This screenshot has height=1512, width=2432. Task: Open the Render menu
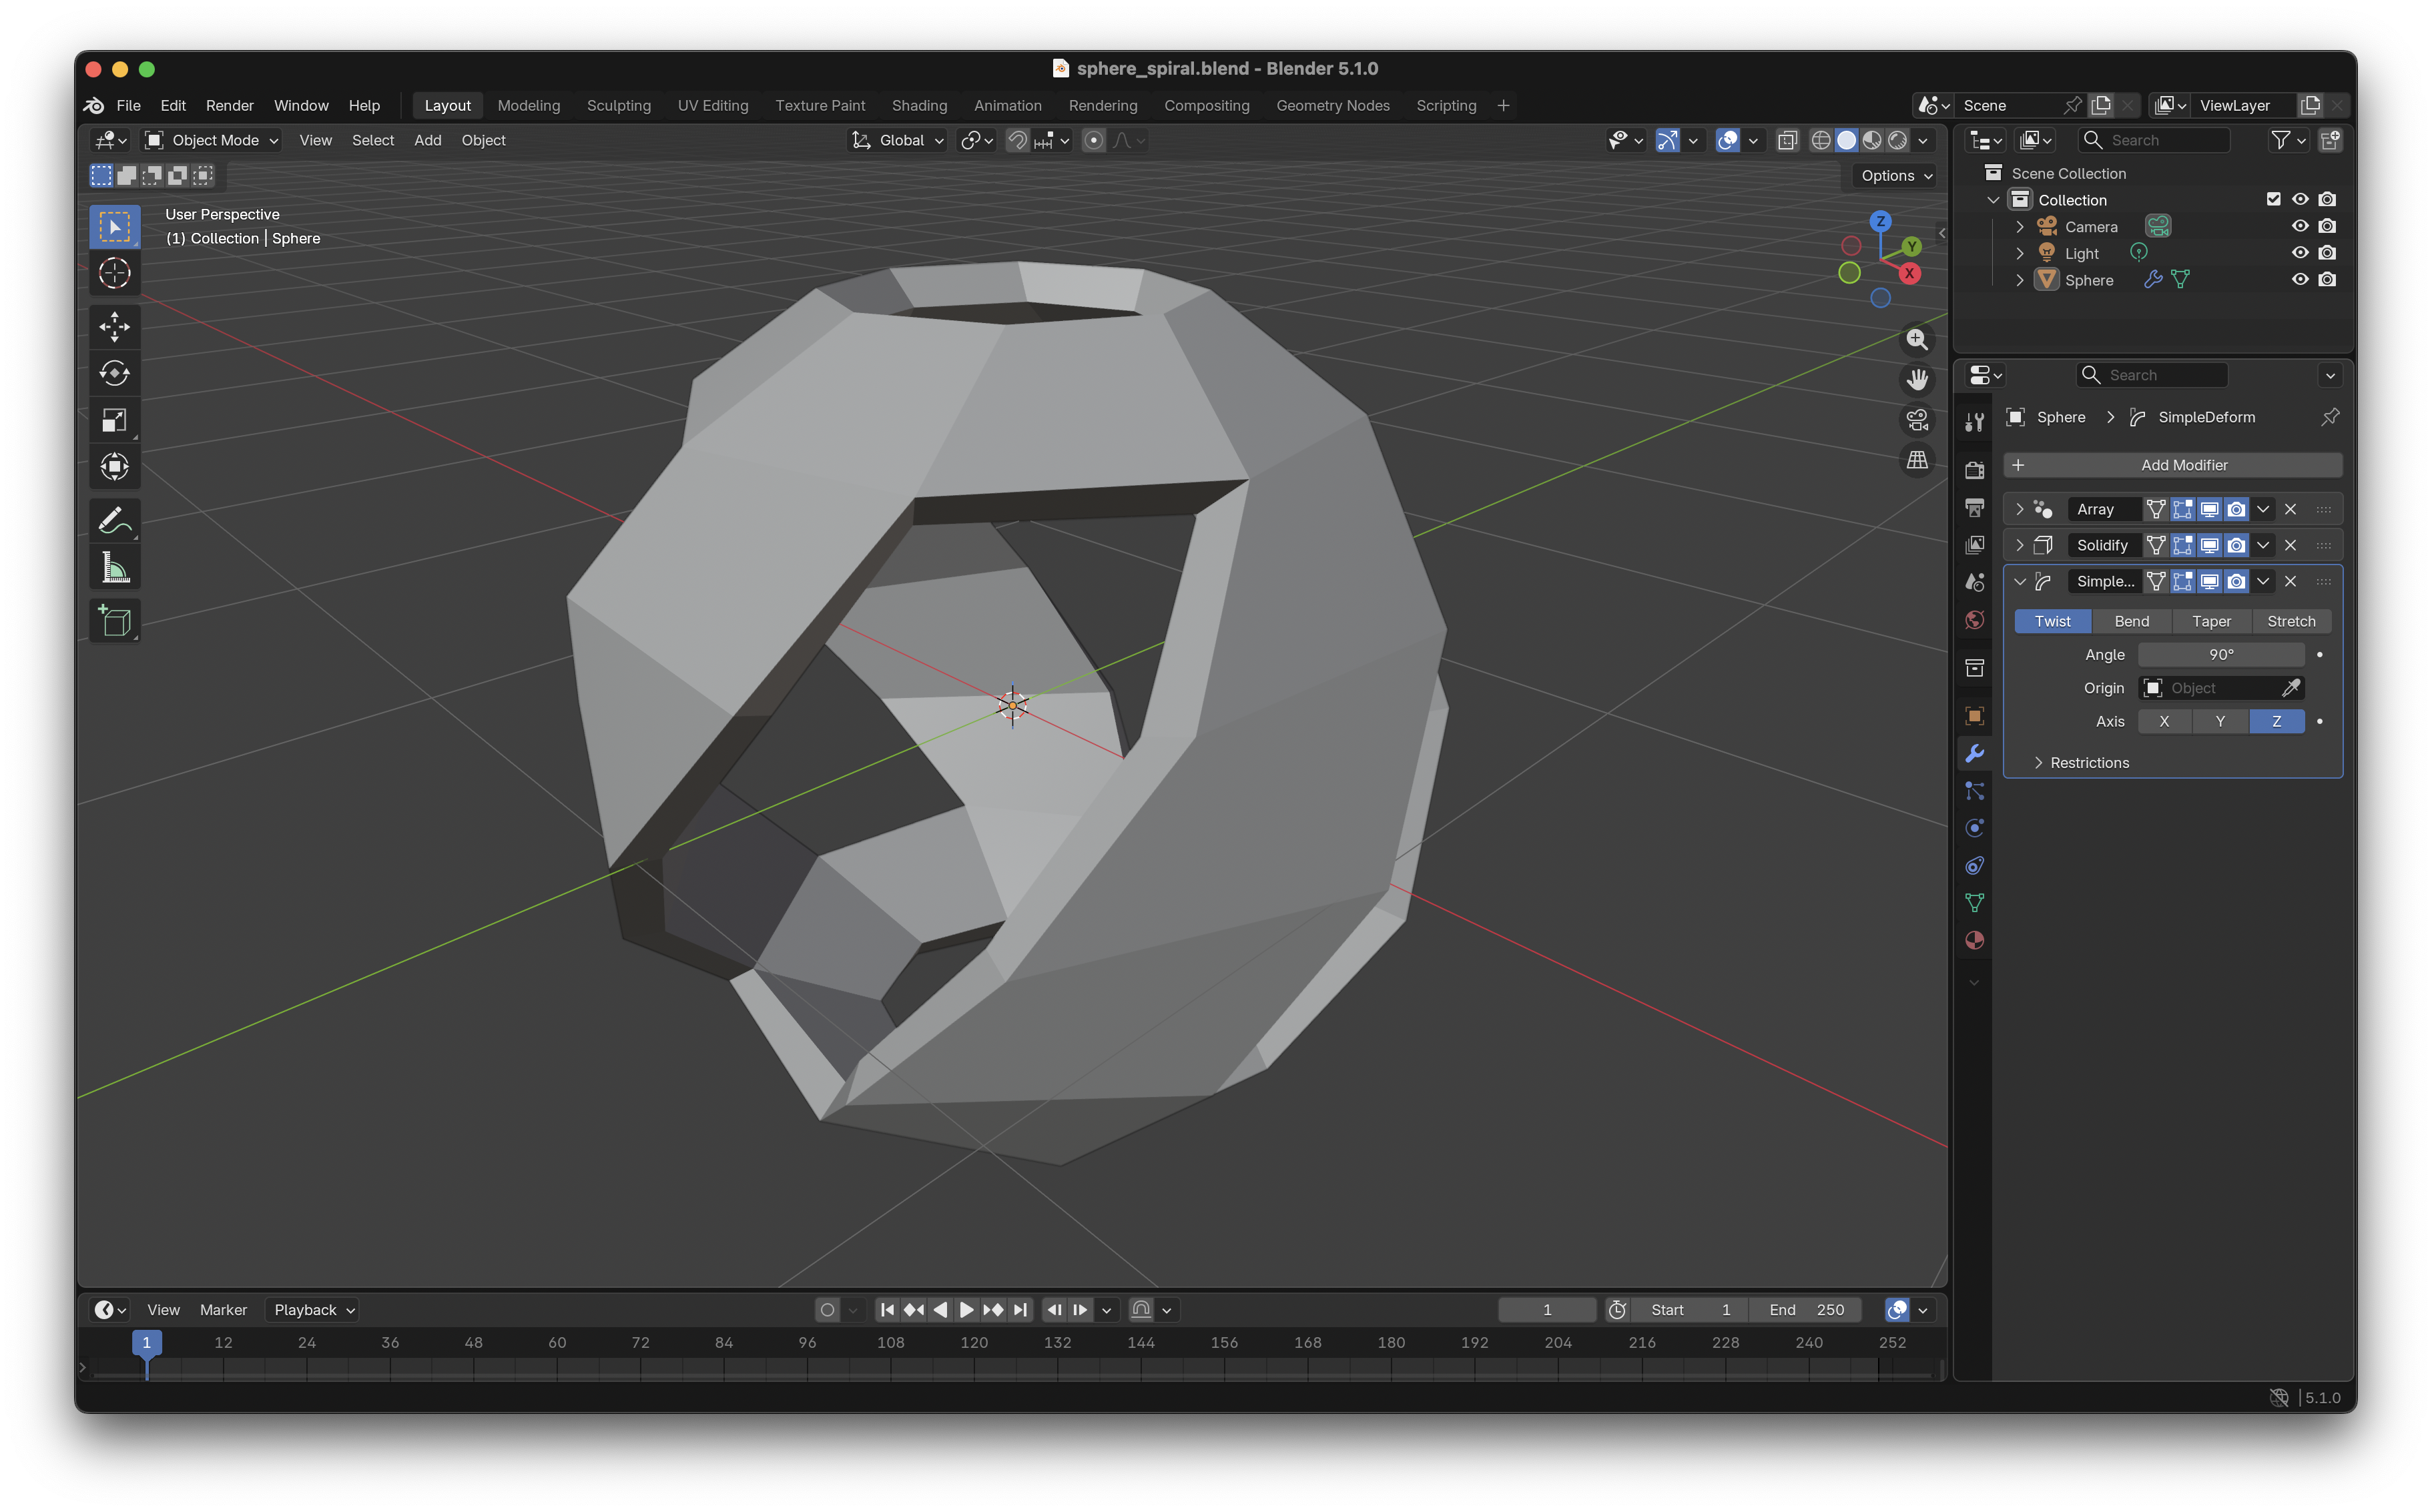tap(229, 105)
